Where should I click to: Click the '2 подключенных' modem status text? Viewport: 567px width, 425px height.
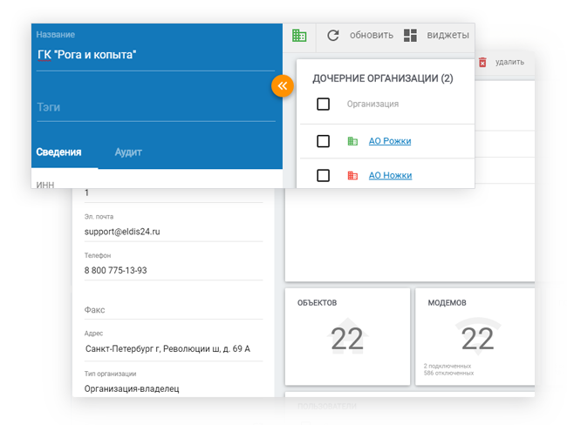[447, 366]
